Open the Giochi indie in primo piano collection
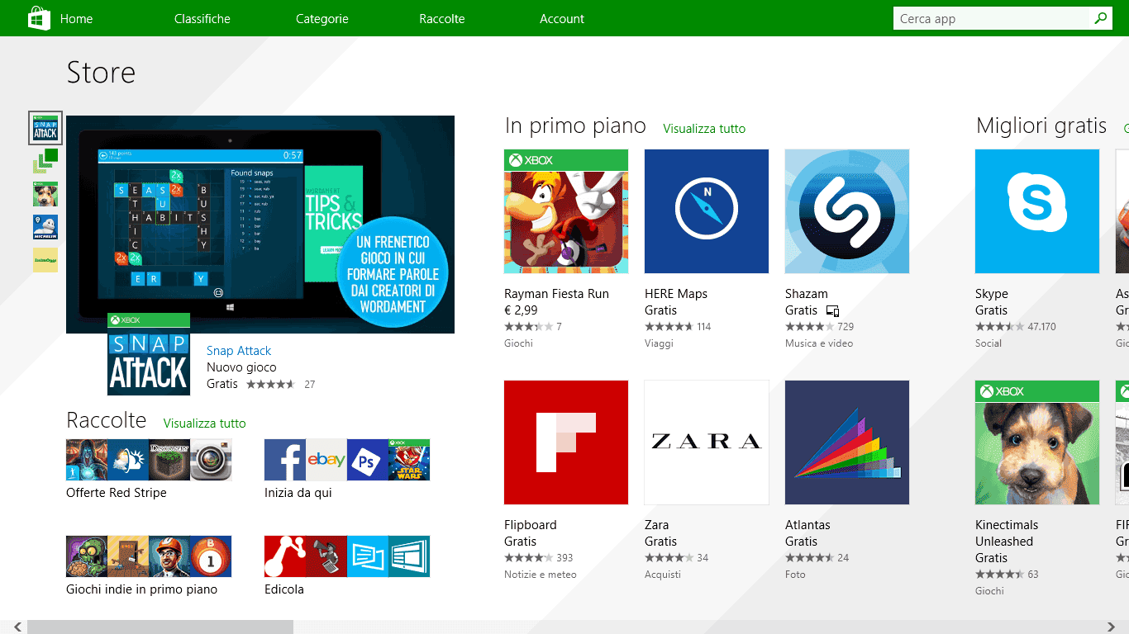The image size is (1129, 634). pos(149,566)
